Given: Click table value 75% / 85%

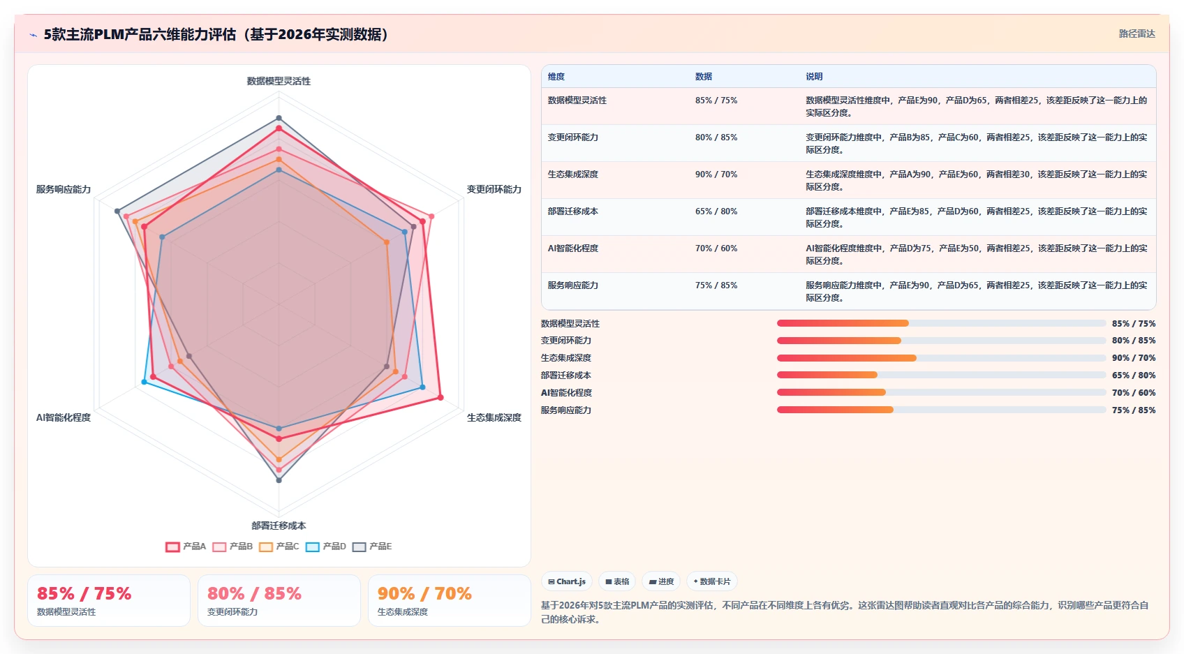Looking at the screenshot, I should [x=716, y=285].
